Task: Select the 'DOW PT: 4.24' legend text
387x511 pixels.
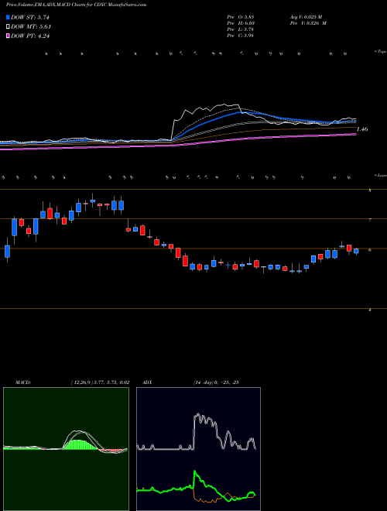Action: (x=30, y=36)
